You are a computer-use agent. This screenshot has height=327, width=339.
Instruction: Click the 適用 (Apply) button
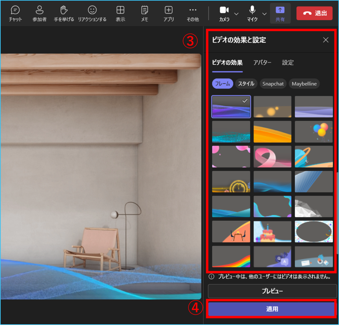click(x=272, y=309)
